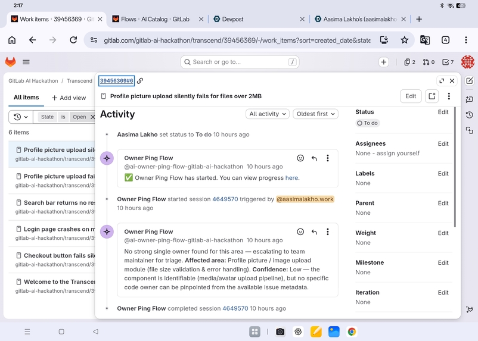Add emoji reaction to second Owner Ping Flow comment
478x341 pixels.
coord(300,231)
